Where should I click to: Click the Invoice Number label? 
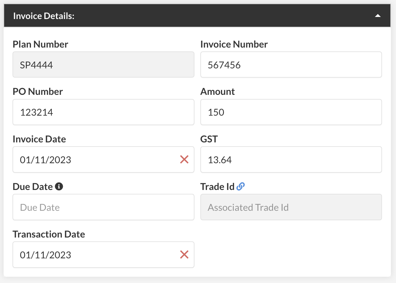[x=234, y=44]
